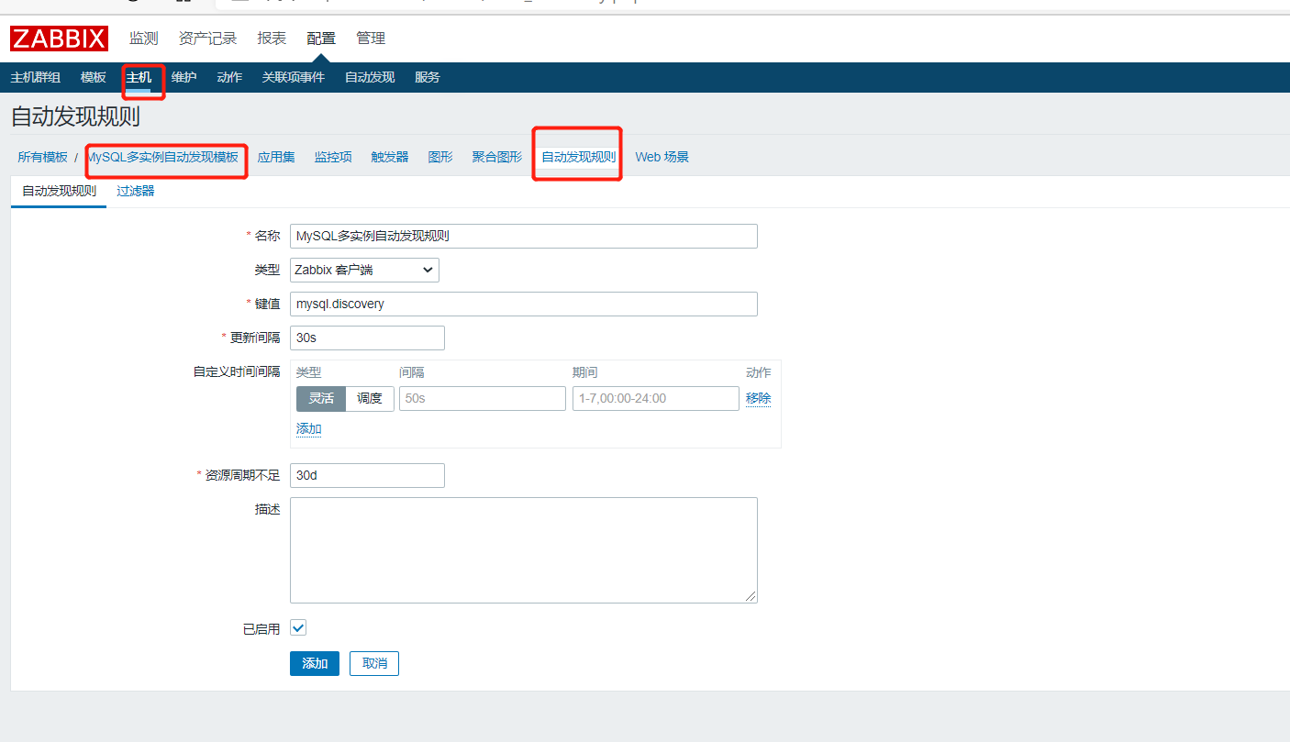Image resolution: width=1290 pixels, height=742 pixels.
Task: Open the 资产记录 menu
Action: click(207, 39)
